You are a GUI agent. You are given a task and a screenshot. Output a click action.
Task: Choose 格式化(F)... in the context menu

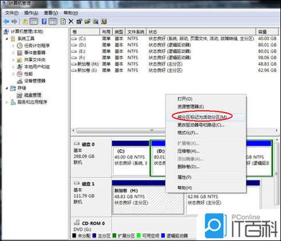point(188,132)
